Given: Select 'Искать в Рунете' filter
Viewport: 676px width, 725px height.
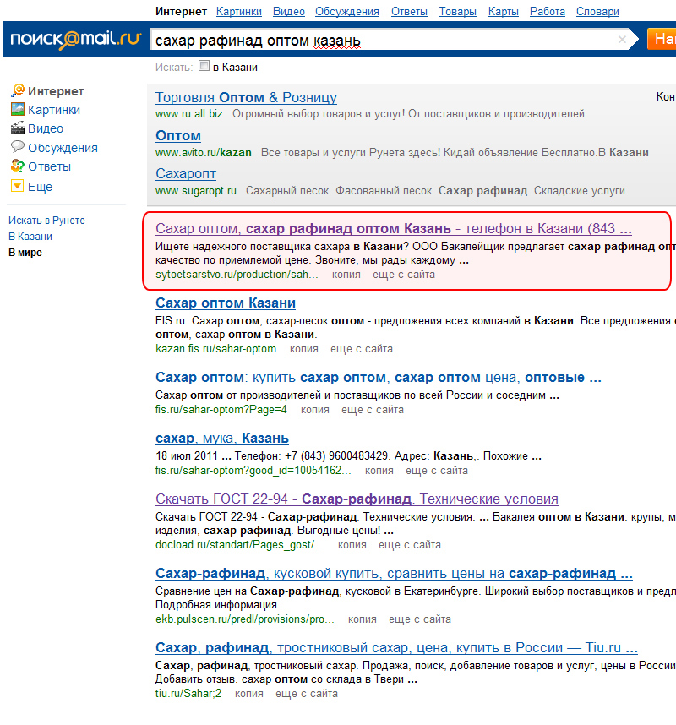Looking at the screenshot, I should (46, 221).
